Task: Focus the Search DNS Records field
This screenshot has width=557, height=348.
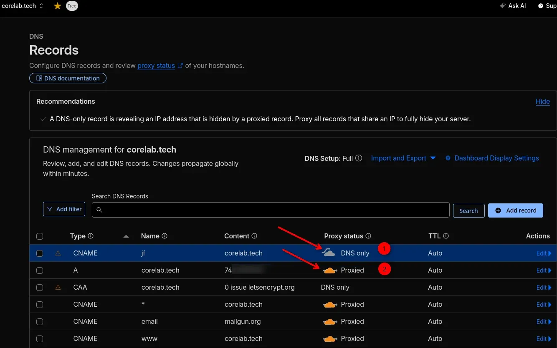Action: [271, 210]
